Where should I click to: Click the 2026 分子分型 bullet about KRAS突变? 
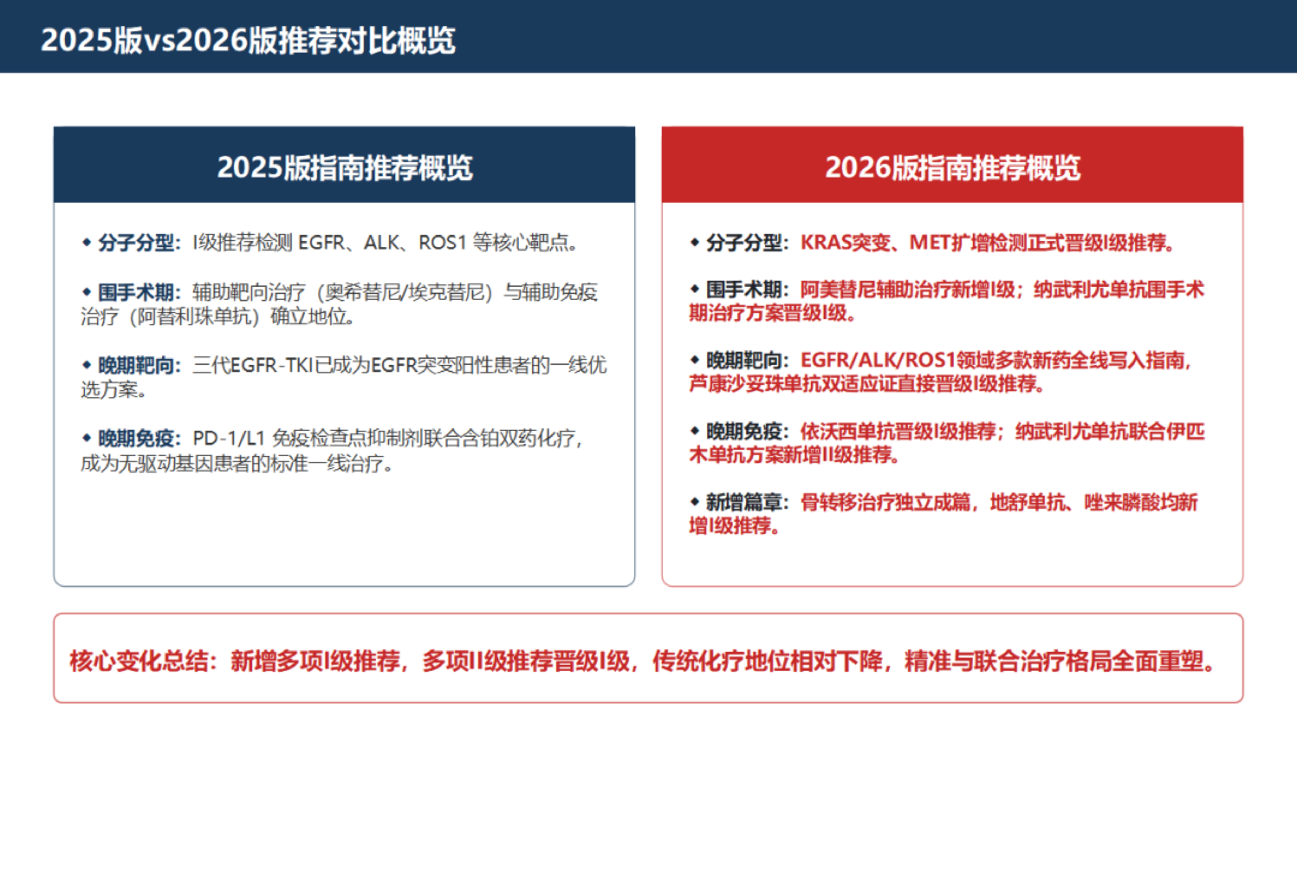click(932, 243)
